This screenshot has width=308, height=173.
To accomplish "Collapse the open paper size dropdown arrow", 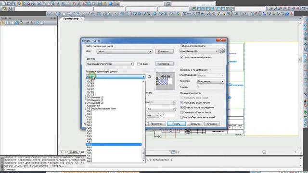I will tap(143, 77).
